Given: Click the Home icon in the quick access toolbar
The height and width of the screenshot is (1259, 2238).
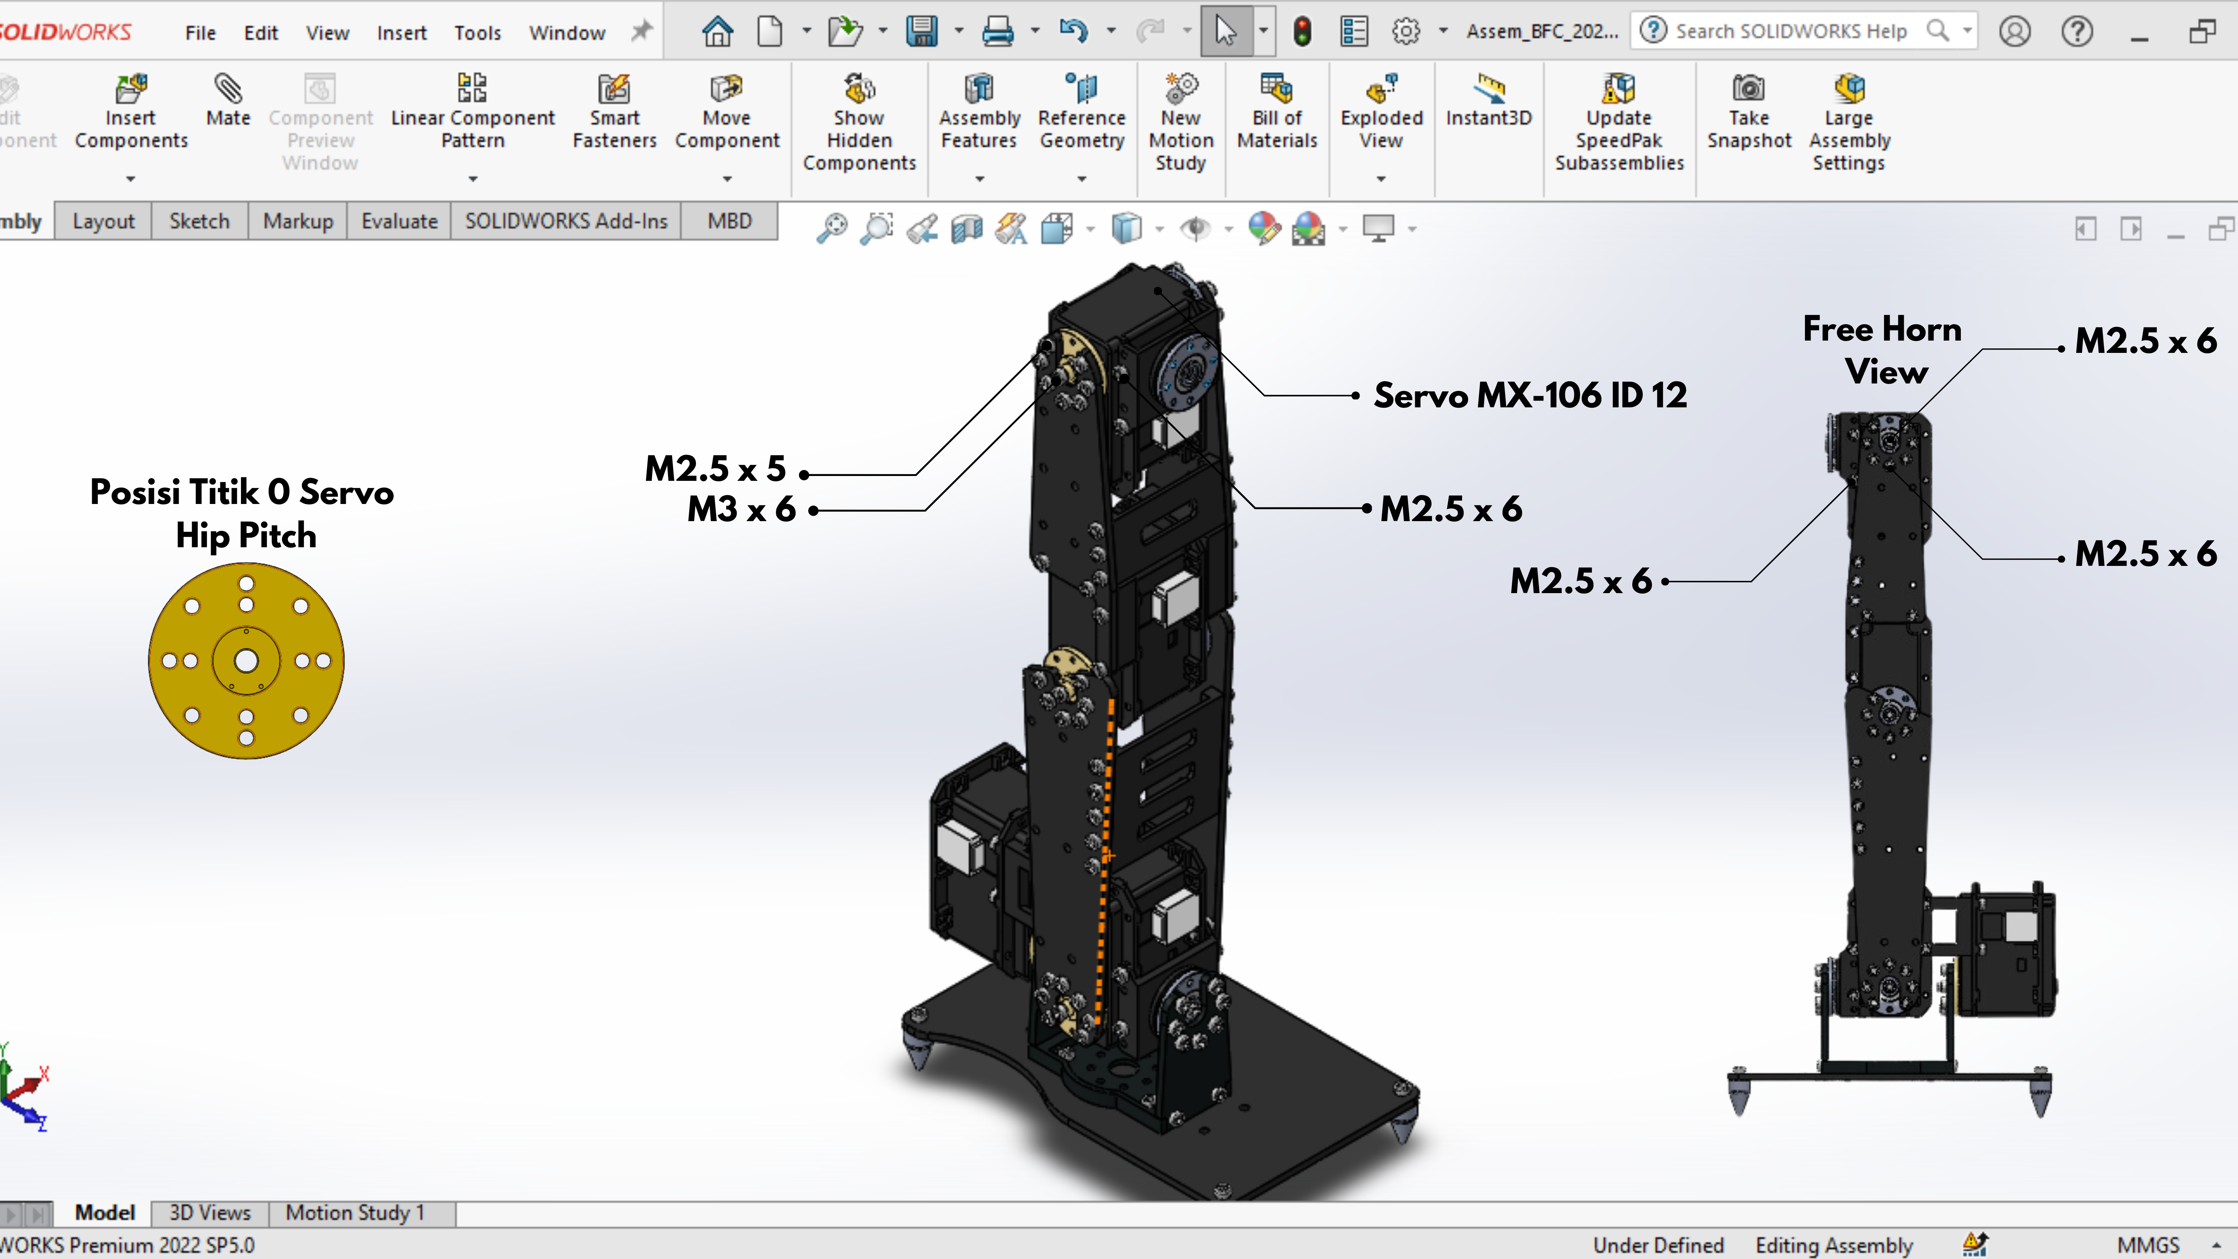Looking at the screenshot, I should tap(718, 32).
